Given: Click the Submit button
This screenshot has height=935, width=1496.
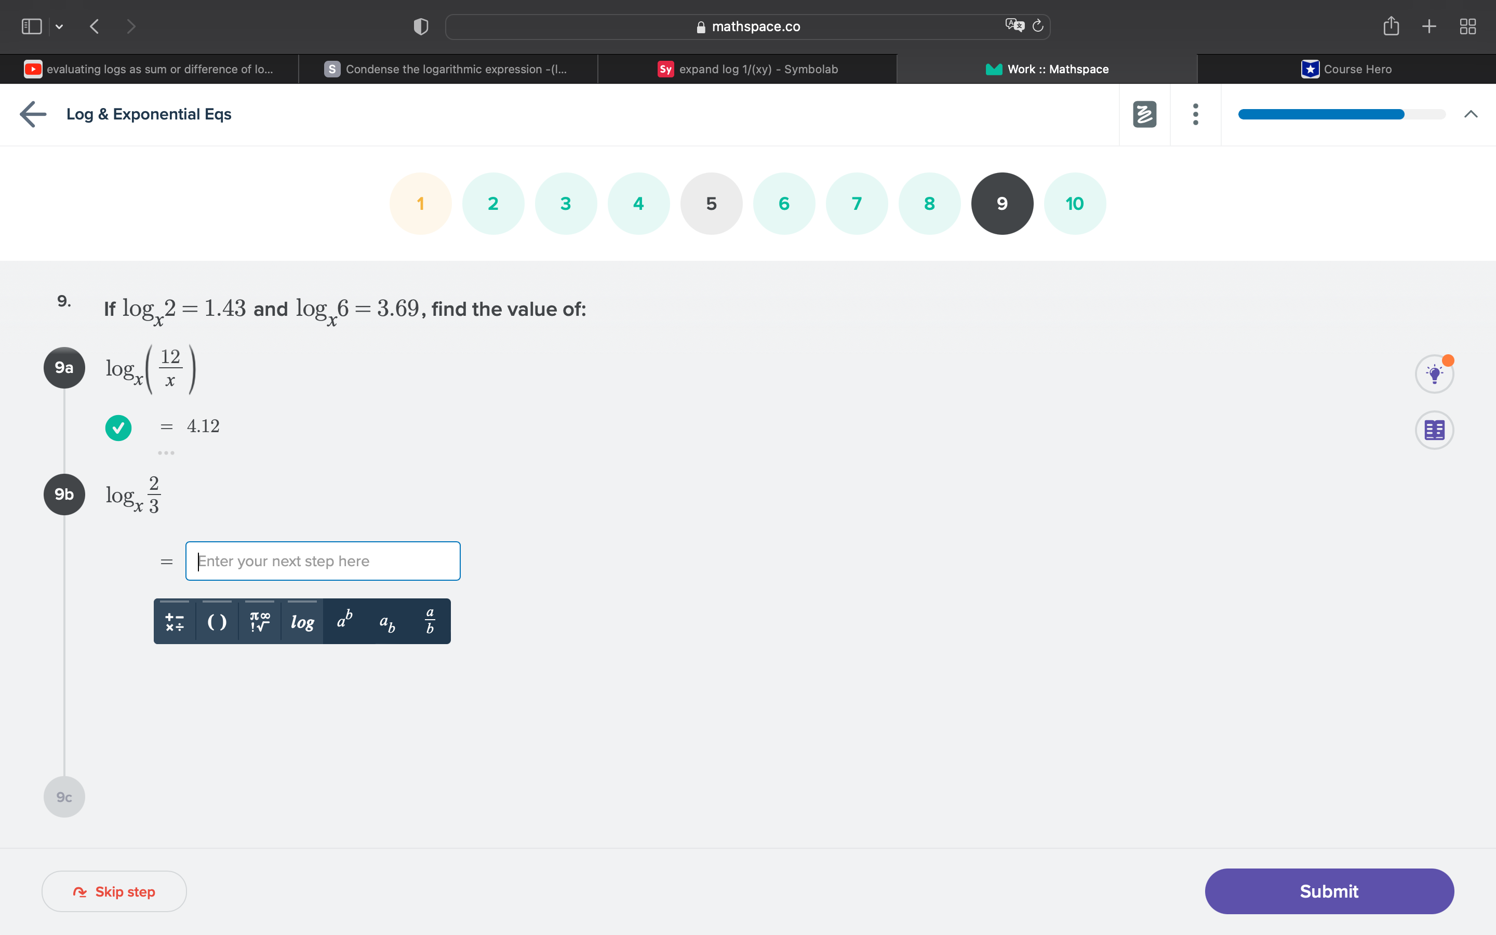Looking at the screenshot, I should [x=1328, y=891].
